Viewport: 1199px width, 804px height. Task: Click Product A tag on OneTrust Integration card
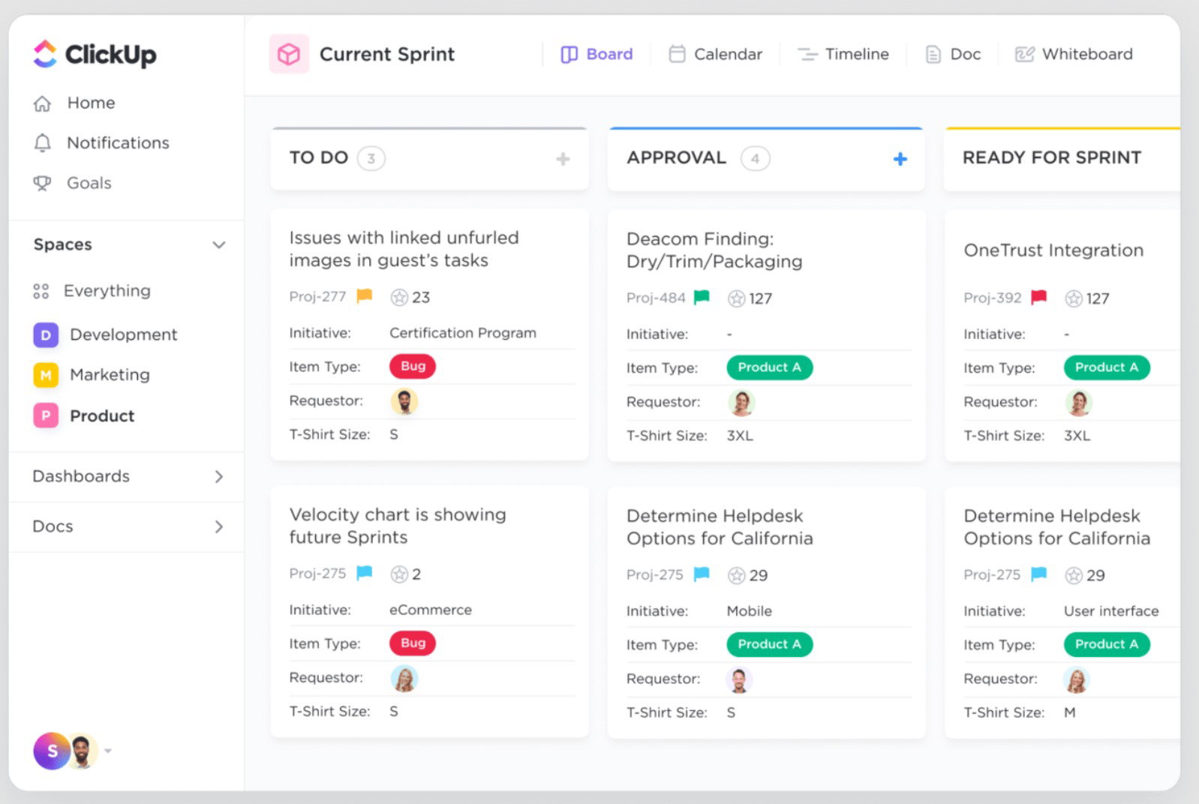tap(1107, 367)
